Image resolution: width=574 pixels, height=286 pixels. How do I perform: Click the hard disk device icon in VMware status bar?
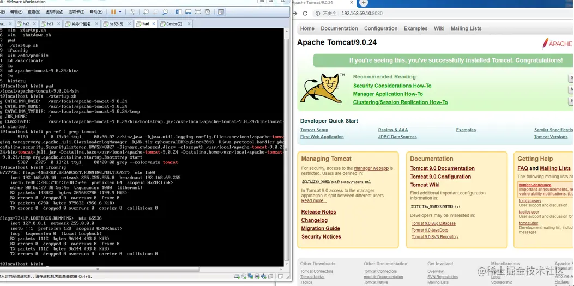(237, 277)
